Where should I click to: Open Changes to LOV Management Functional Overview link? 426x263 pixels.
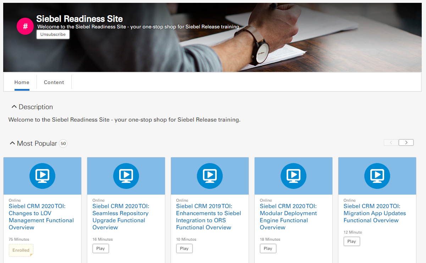tap(41, 217)
